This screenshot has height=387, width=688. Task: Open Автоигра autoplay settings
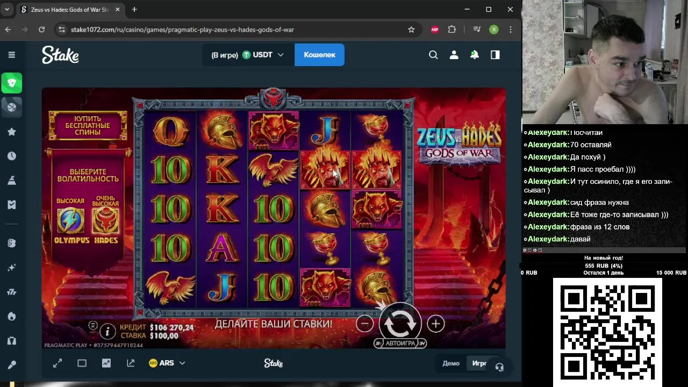(x=400, y=343)
